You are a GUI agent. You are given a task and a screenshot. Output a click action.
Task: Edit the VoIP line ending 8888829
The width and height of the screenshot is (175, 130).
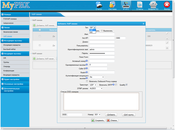click(167, 43)
